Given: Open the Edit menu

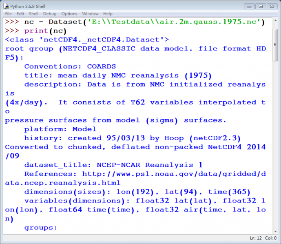Looking at the screenshot, I should (x=20, y=14).
